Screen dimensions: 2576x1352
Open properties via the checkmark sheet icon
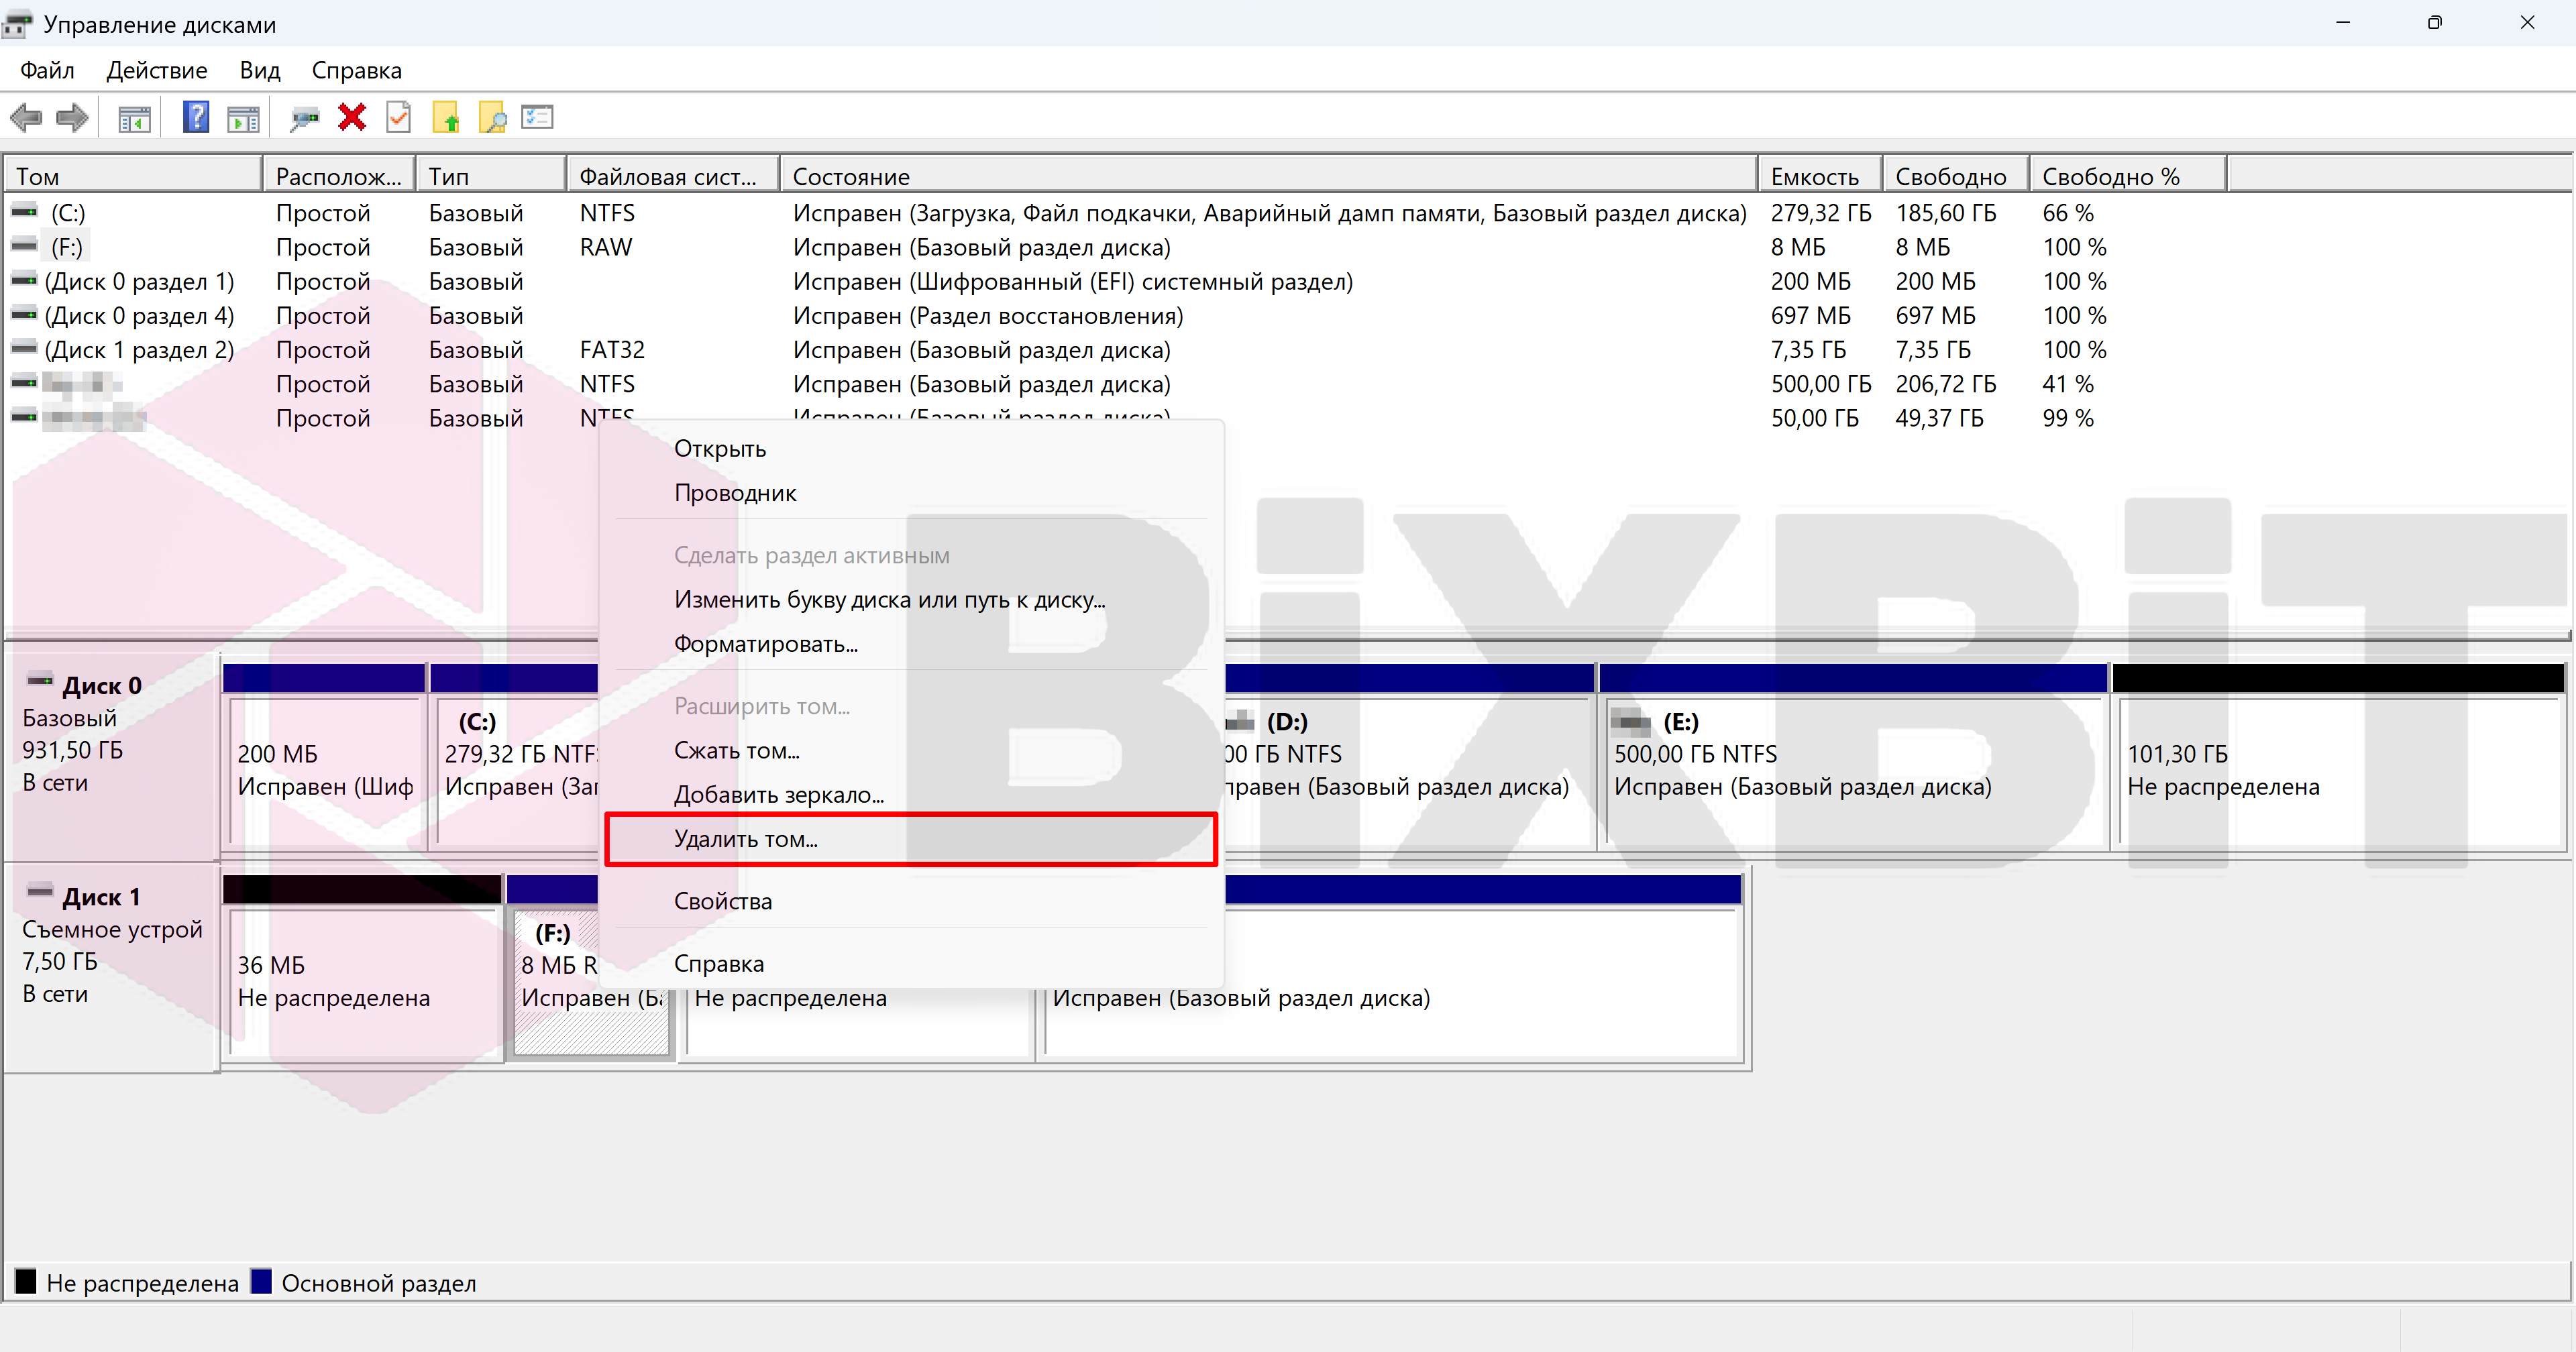399,117
